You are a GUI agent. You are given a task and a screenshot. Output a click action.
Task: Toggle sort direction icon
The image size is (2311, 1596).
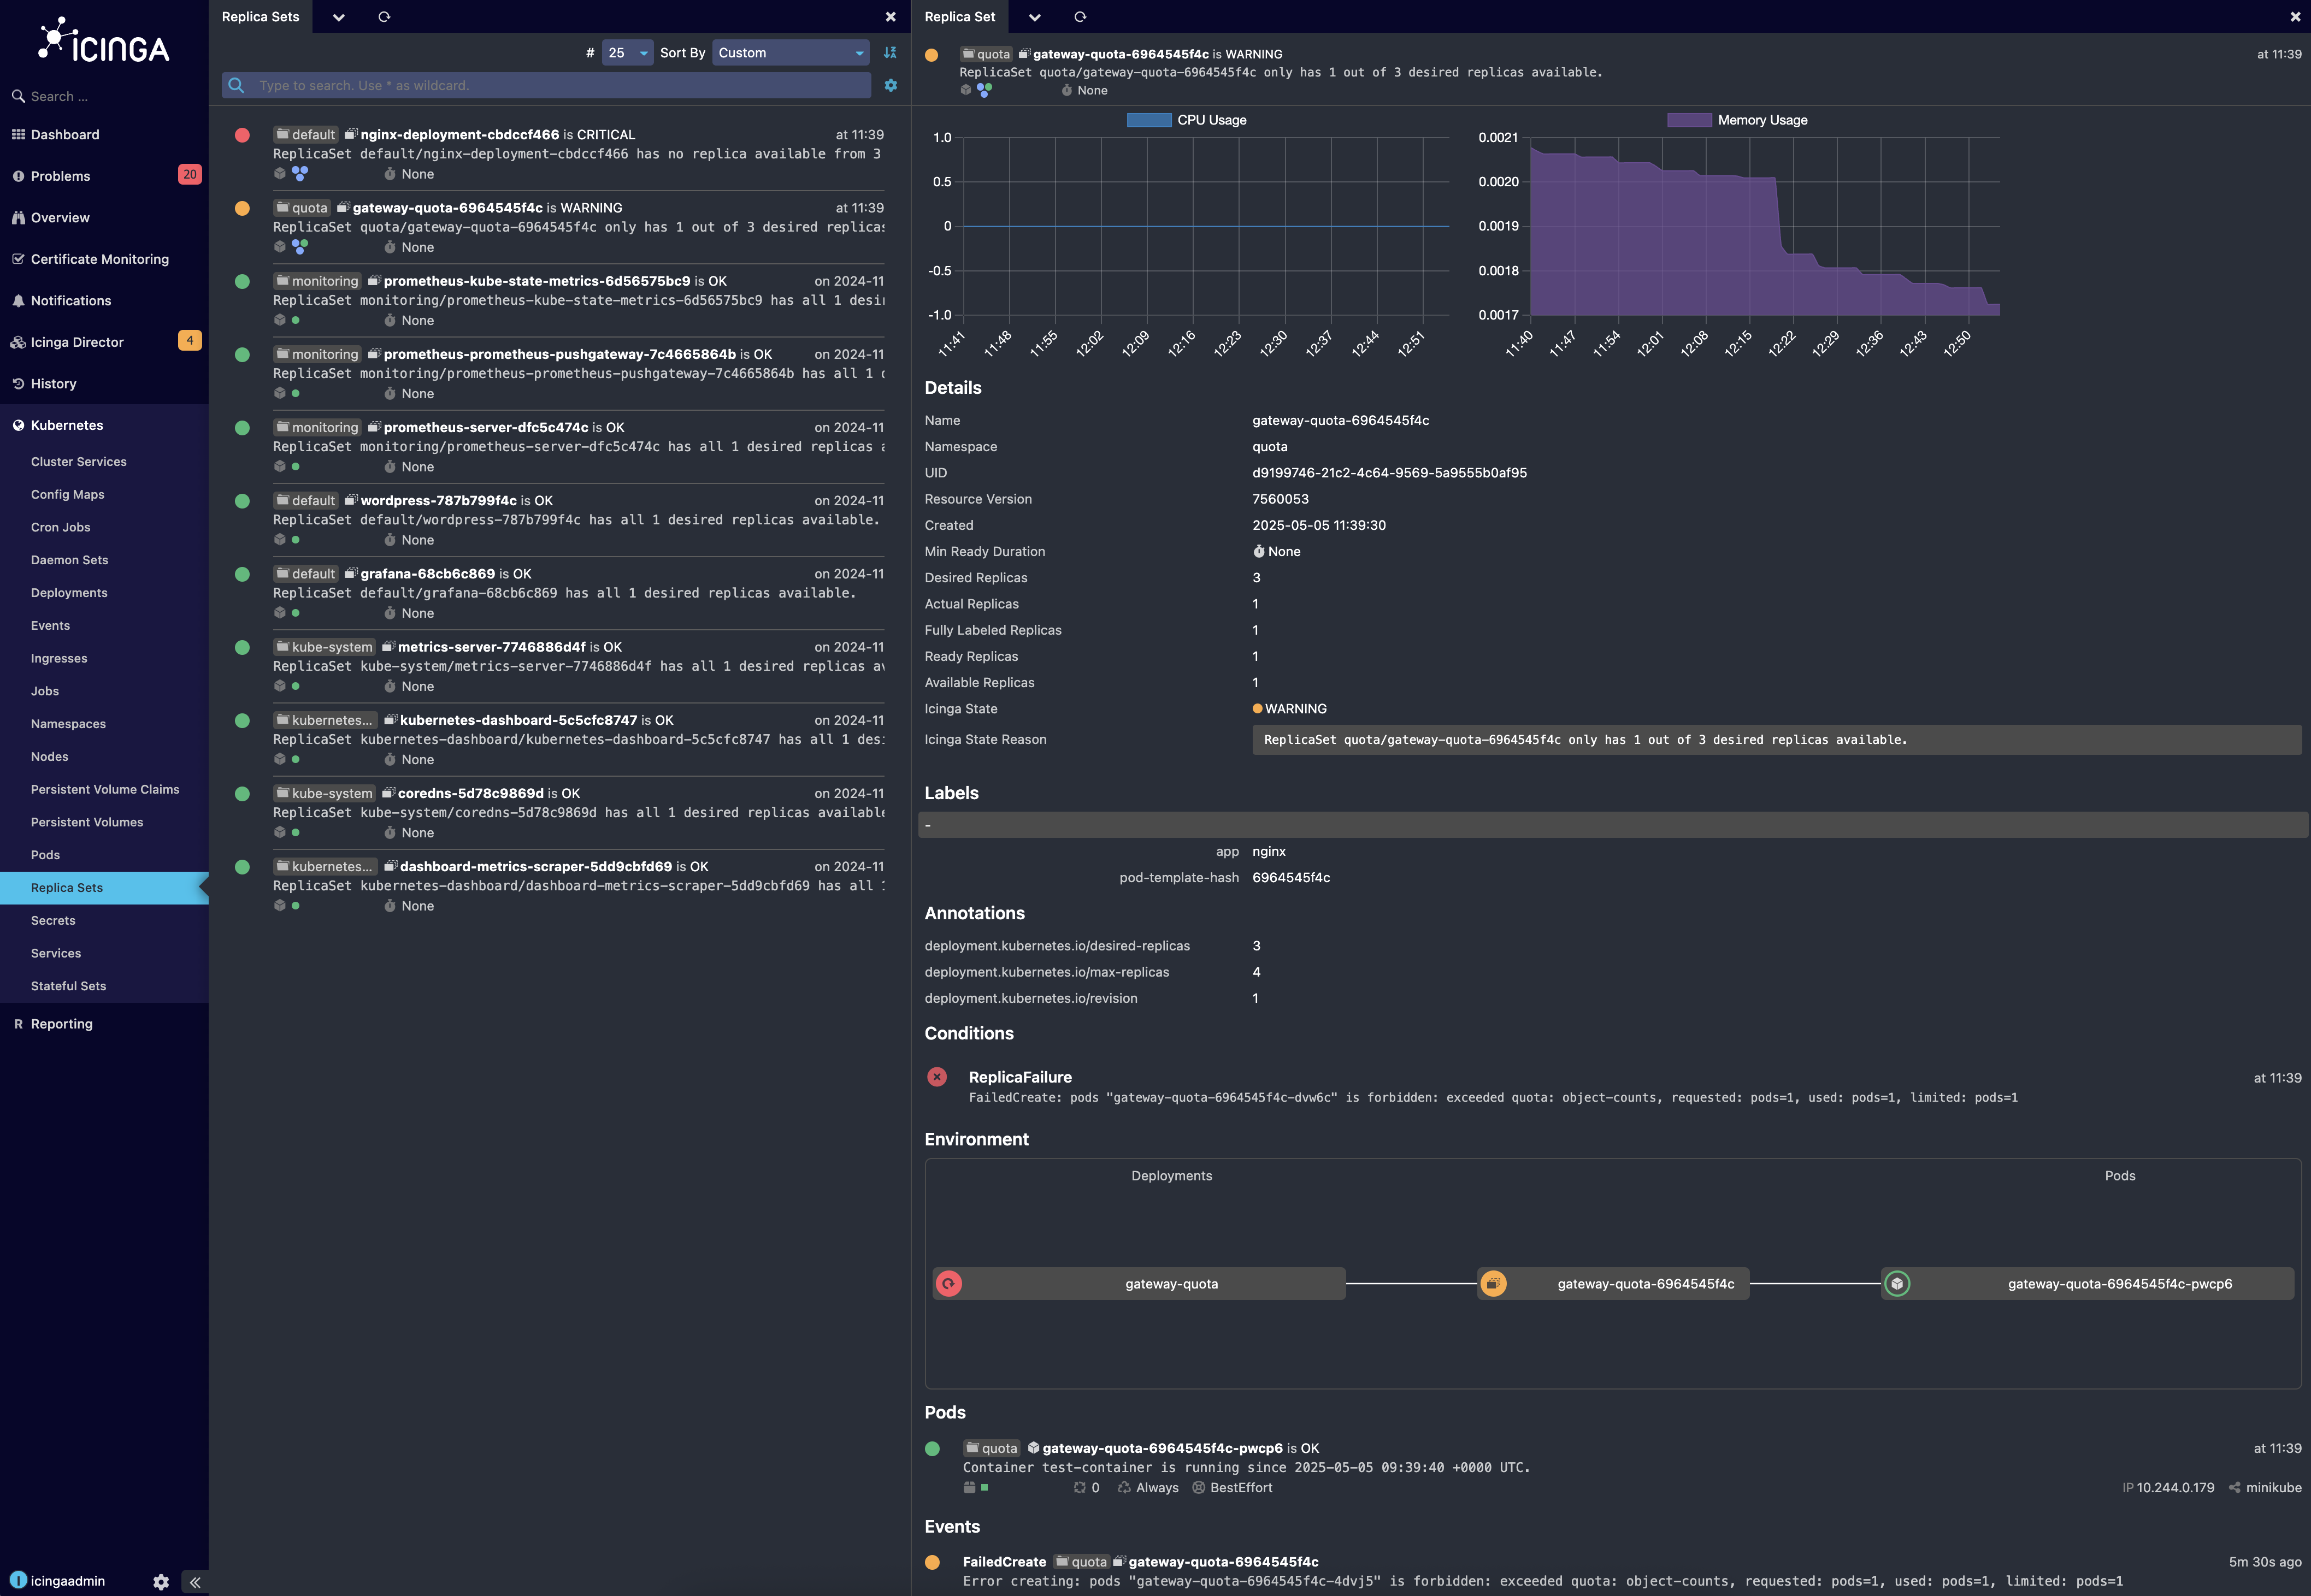[x=890, y=53]
